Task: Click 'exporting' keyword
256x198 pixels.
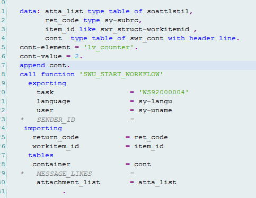Action: pos(47,84)
